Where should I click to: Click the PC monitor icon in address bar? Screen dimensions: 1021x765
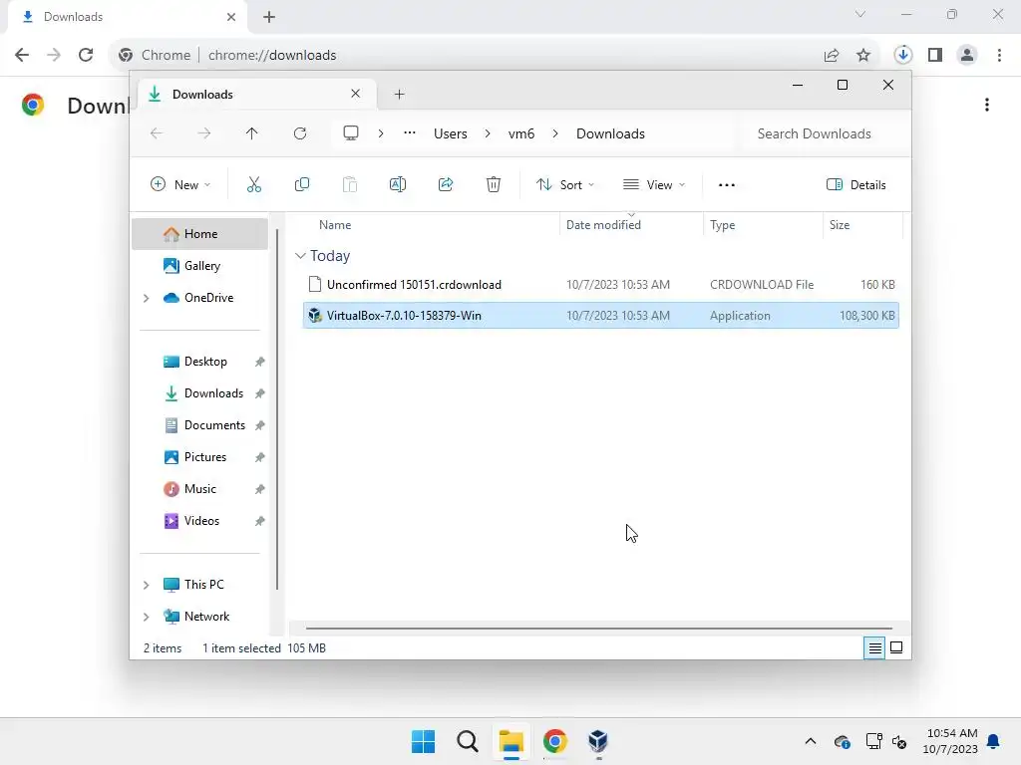click(x=351, y=133)
